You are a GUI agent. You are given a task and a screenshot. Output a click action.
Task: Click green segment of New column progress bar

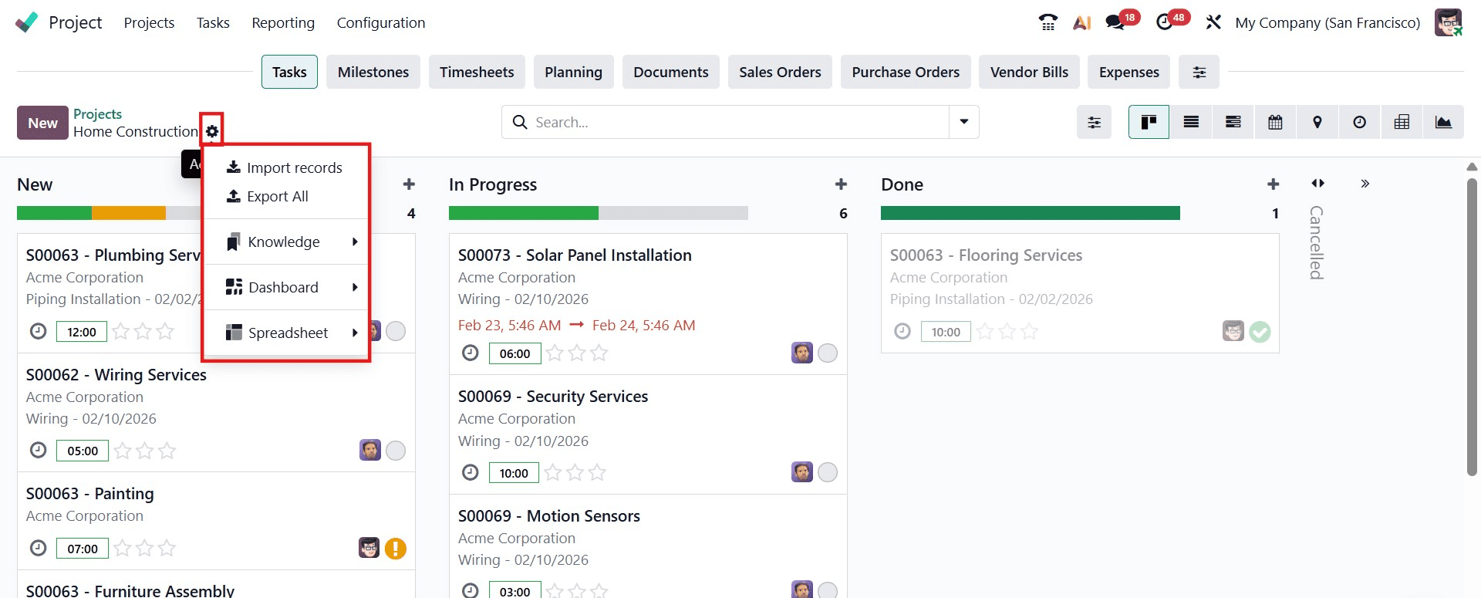54,213
